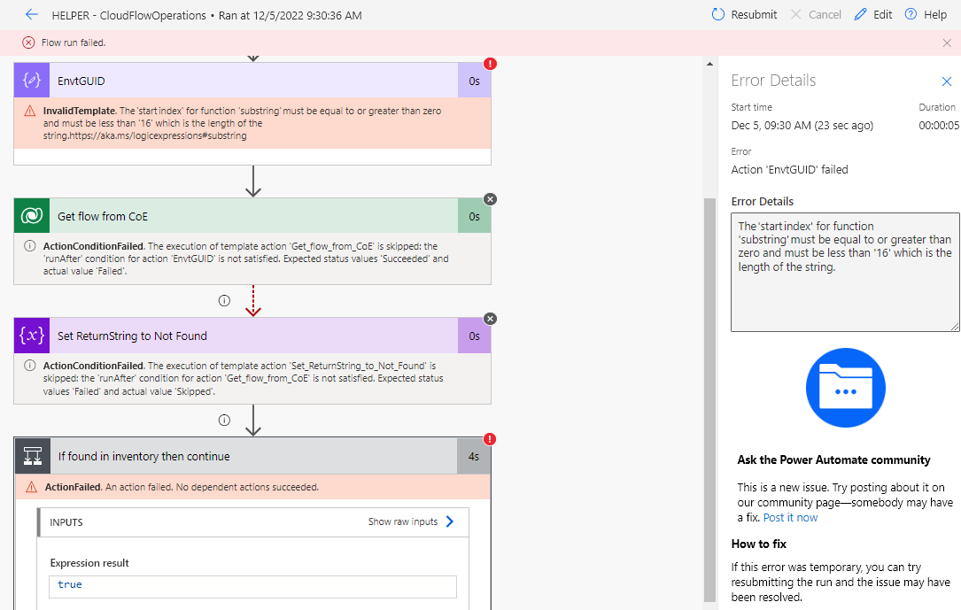Click the red error badge on EnvtGUID
Viewport: 961px width, 610px height.
(x=490, y=64)
